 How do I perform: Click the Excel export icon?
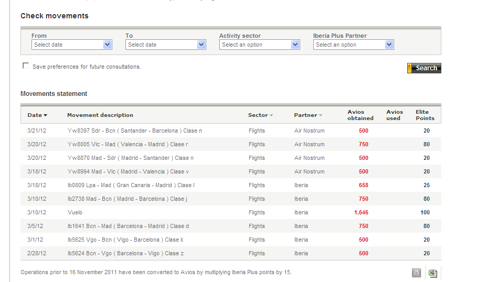433,273
